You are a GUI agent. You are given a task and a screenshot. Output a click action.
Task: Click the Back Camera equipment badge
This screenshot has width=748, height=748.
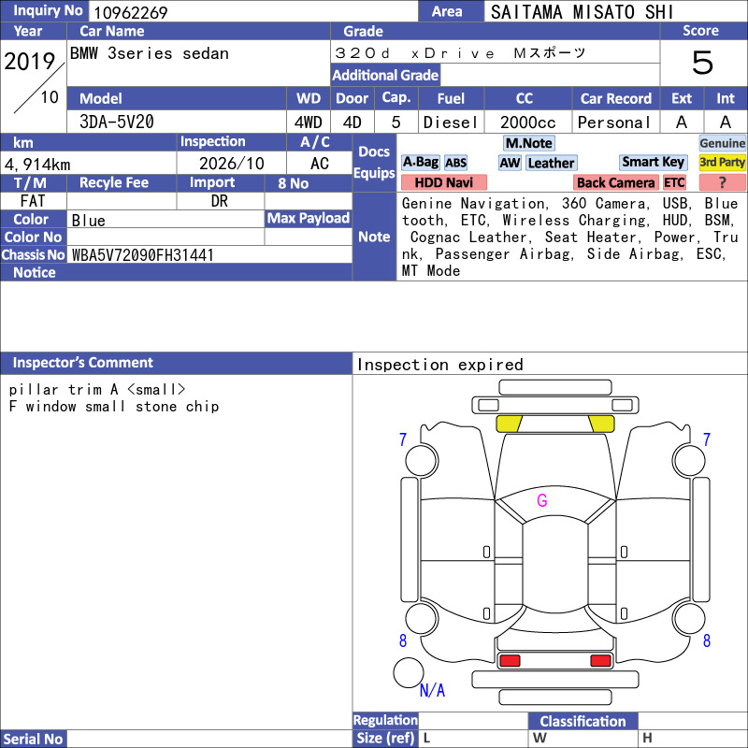tap(615, 182)
